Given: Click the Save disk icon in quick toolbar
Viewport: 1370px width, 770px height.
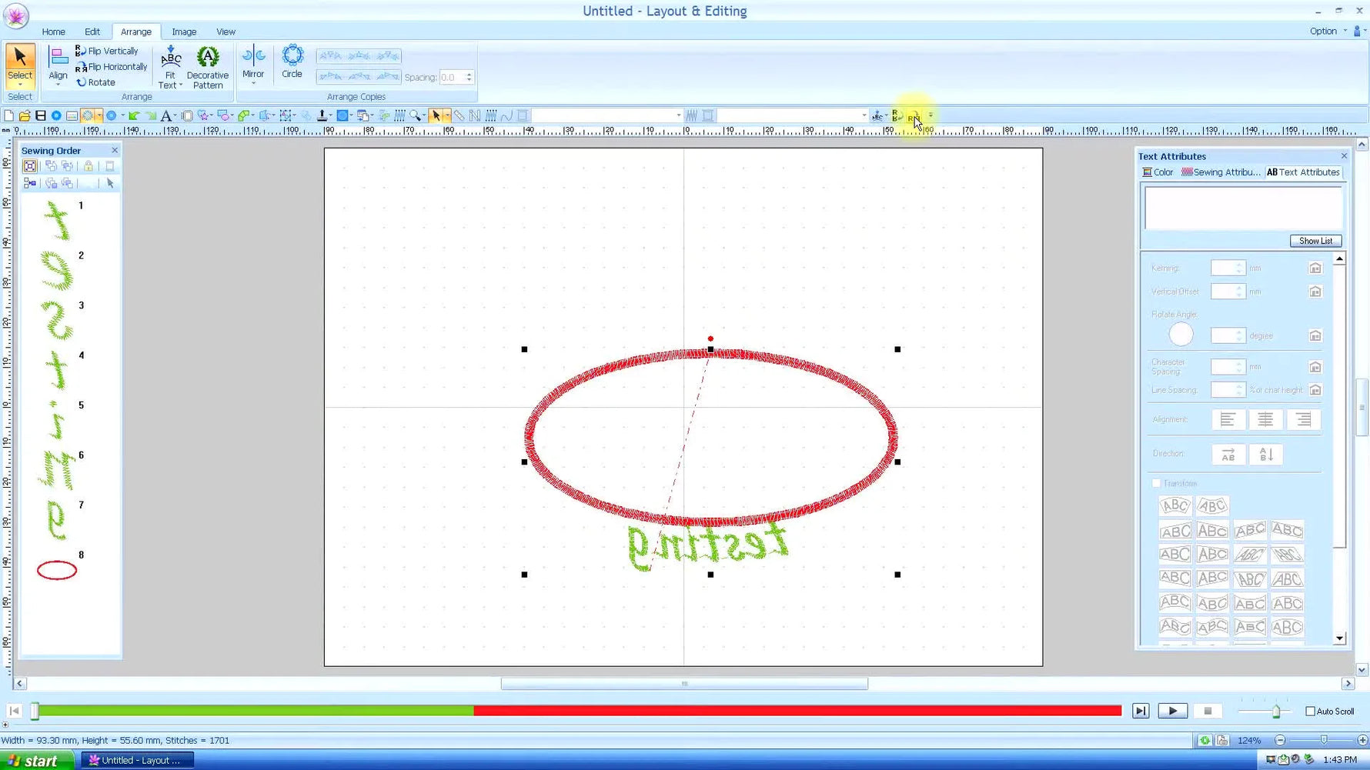Looking at the screenshot, I should (41, 115).
